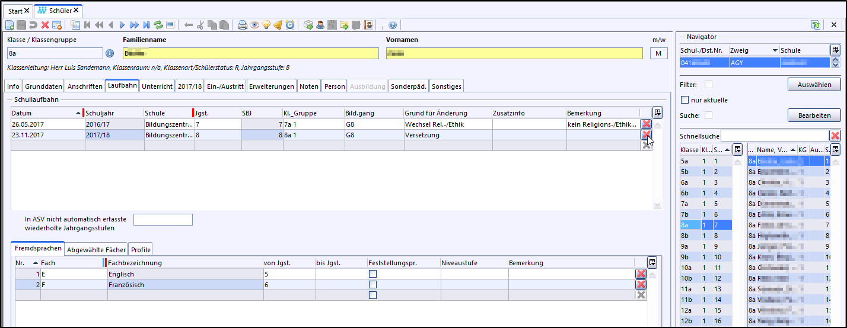The width and height of the screenshot is (847, 328).
Task: Click the info icon beside class field
Action: tap(110, 53)
